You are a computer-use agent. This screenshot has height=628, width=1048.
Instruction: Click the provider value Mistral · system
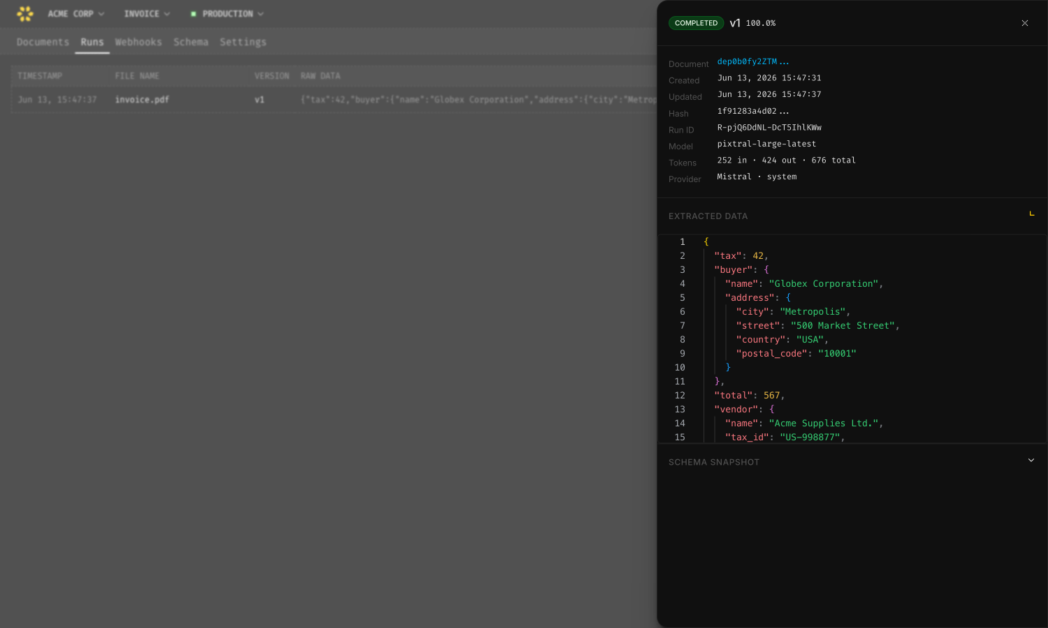point(757,177)
